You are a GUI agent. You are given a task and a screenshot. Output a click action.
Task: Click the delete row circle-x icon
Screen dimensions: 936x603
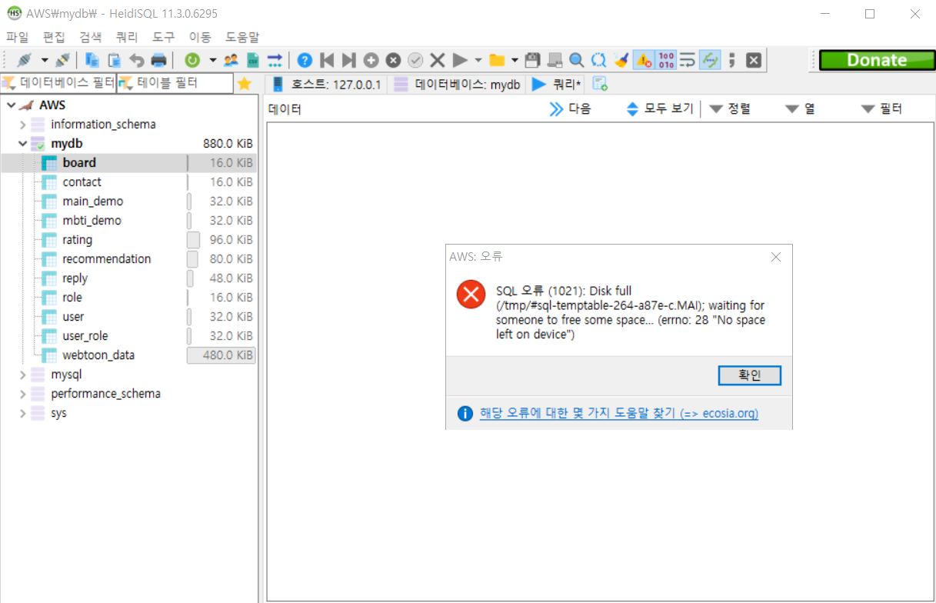pos(393,60)
